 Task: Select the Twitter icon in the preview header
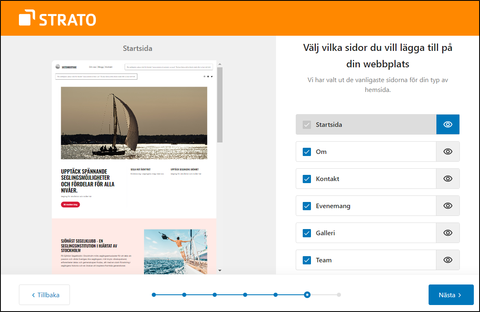[212, 77]
